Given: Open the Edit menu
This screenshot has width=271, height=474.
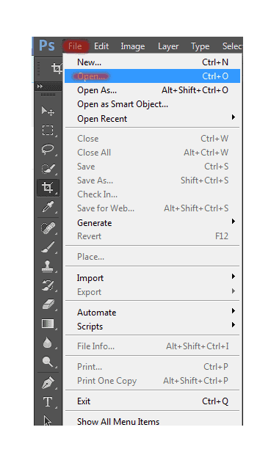Looking at the screenshot, I should 101,46.
